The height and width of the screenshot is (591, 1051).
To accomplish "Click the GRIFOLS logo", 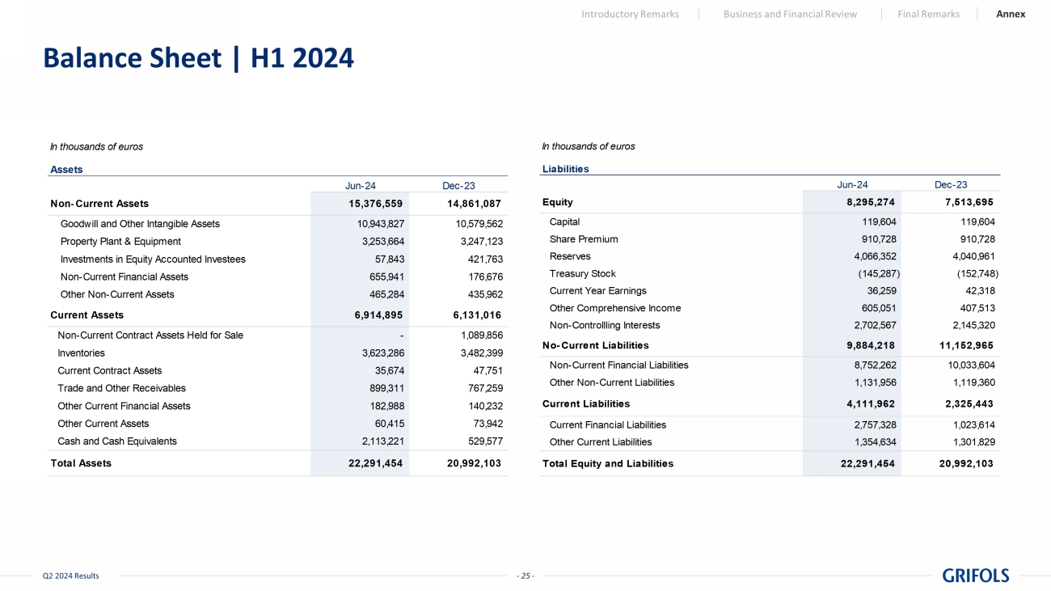I will click(976, 576).
